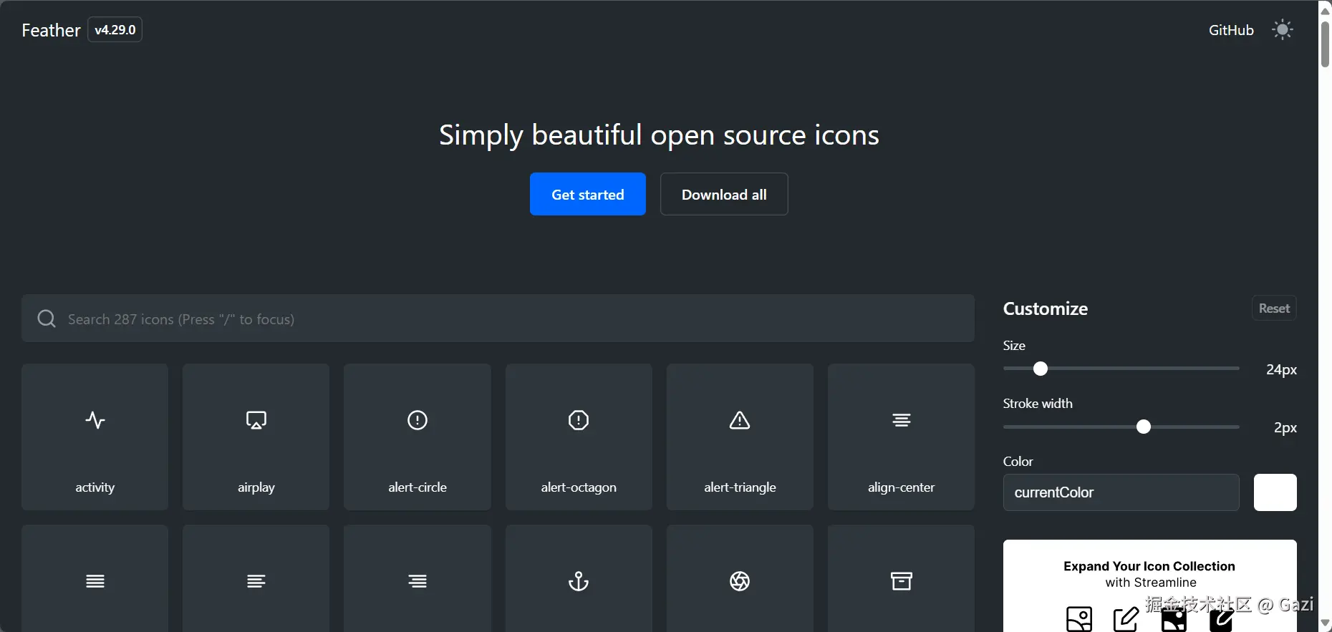Select the activity icon card
Viewport: 1332px width, 632px height.
click(x=95, y=437)
